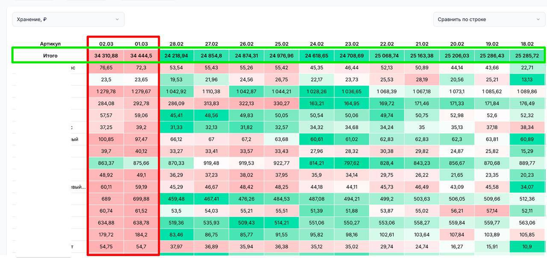Click the cell with value 184,2
This screenshot has width=547, height=258.
141,234
